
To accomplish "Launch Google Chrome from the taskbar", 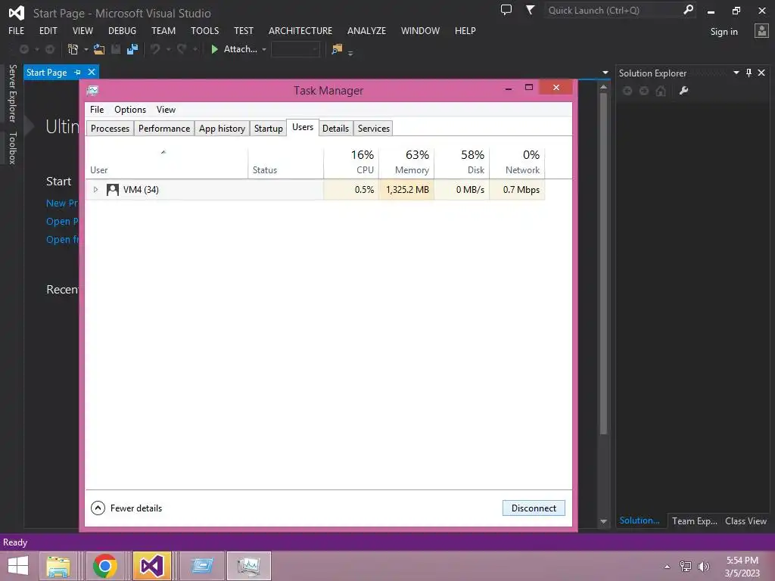I will coord(104,566).
